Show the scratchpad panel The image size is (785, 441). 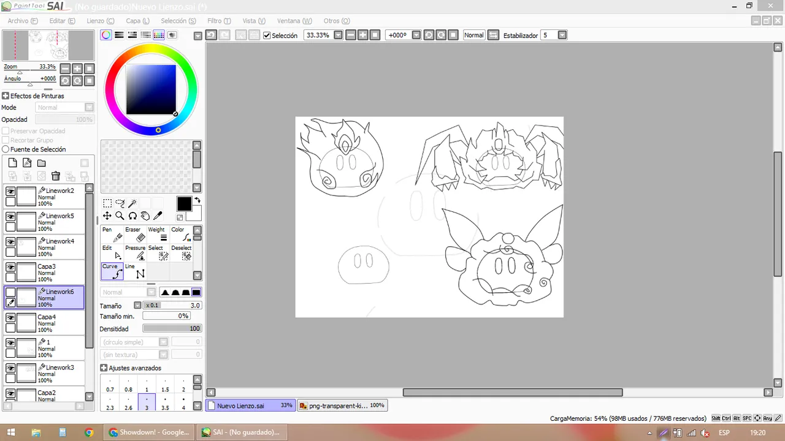(x=172, y=35)
